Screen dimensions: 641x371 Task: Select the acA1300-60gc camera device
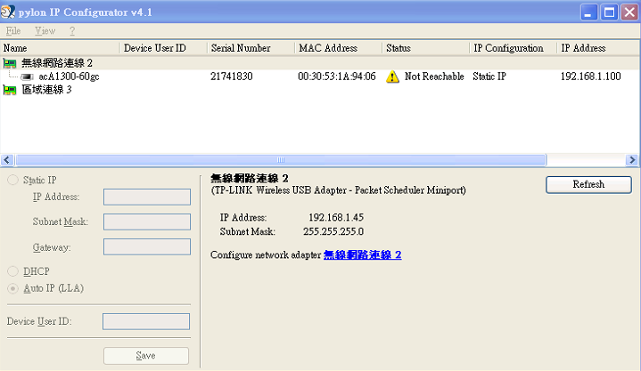pyautogui.click(x=69, y=77)
